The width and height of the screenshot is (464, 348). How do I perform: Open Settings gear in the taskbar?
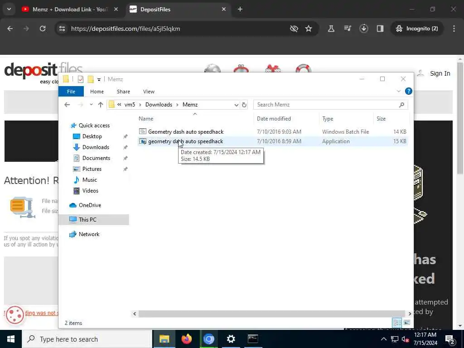(231, 339)
